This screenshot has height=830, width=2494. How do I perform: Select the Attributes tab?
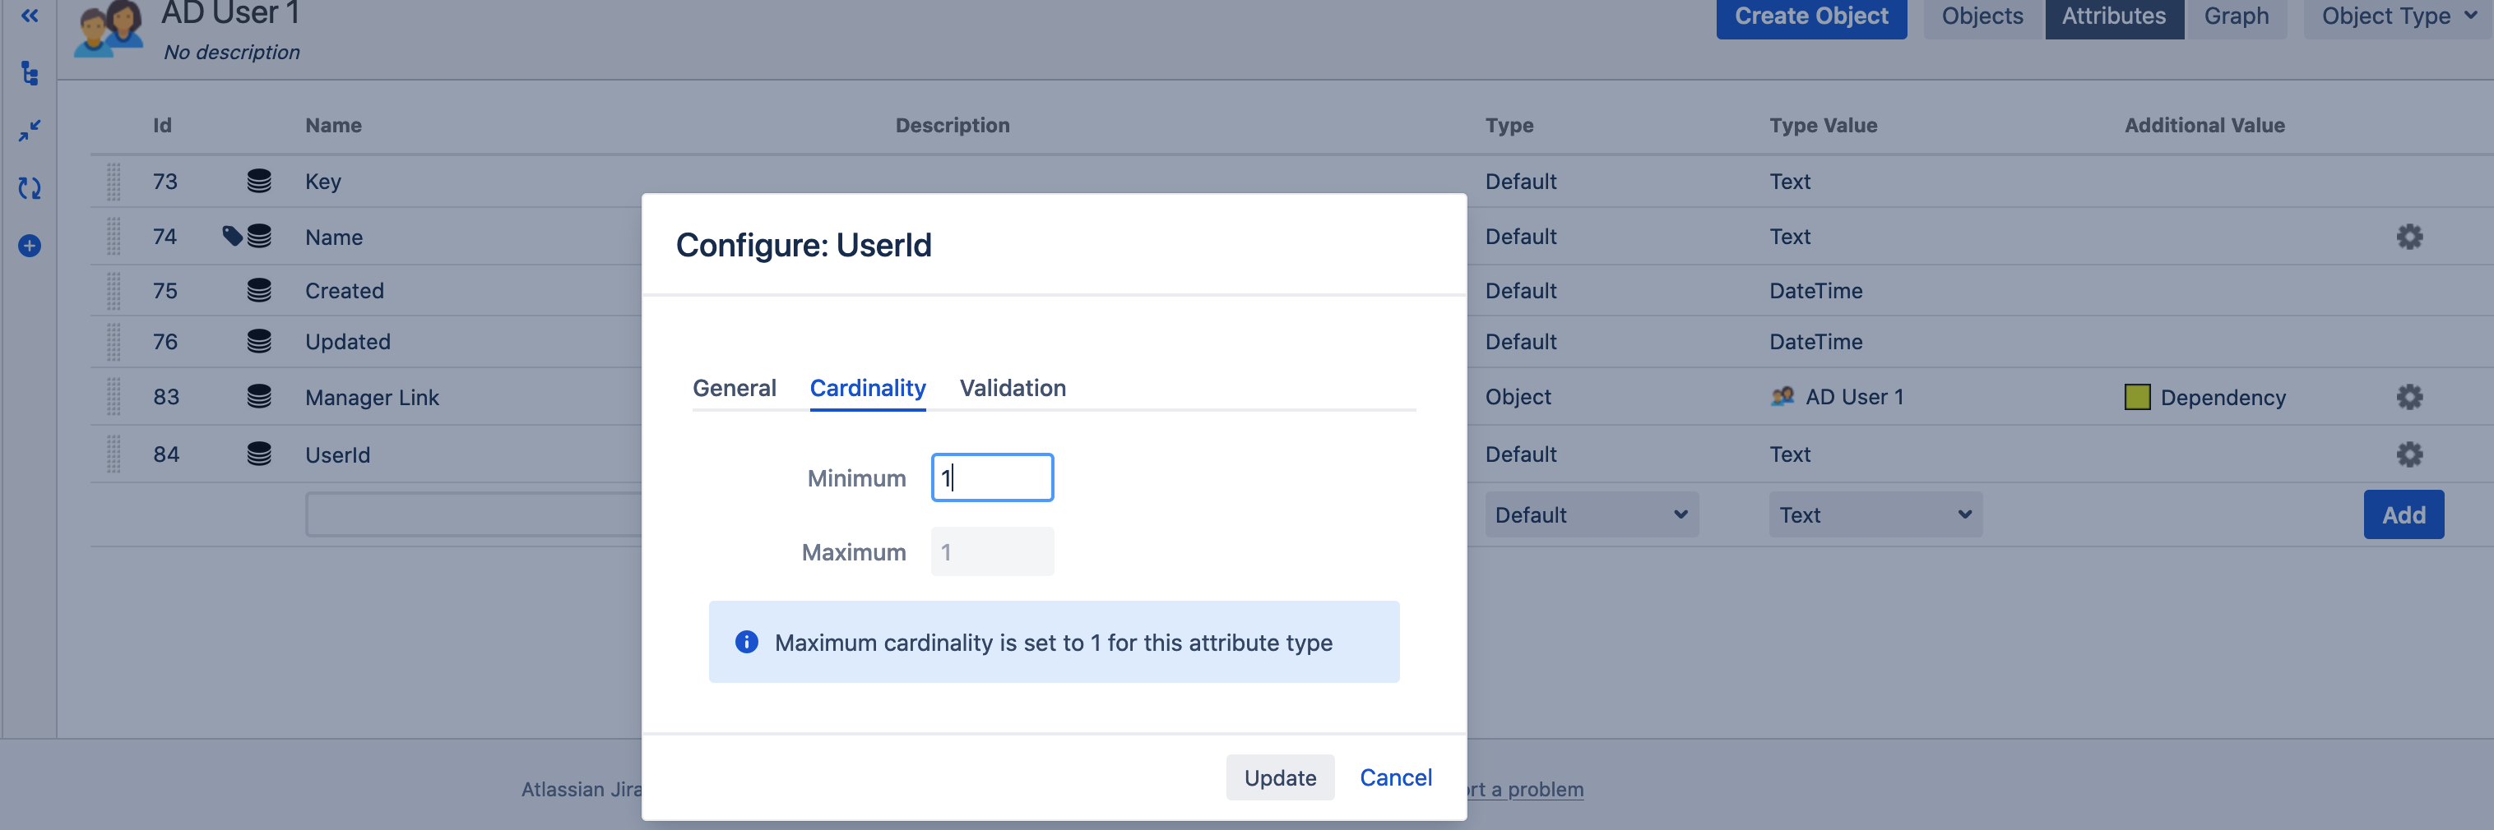click(x=2113, y=16)
